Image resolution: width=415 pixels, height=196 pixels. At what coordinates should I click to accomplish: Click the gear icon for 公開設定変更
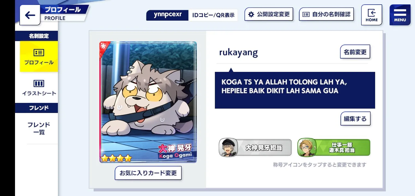tap(251, 14)
